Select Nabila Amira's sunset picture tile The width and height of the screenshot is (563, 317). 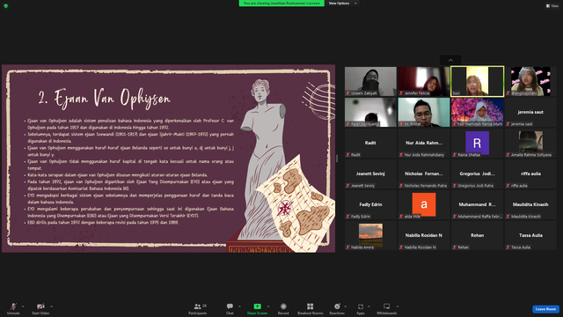pyautogui.click(x=370, y=235)
